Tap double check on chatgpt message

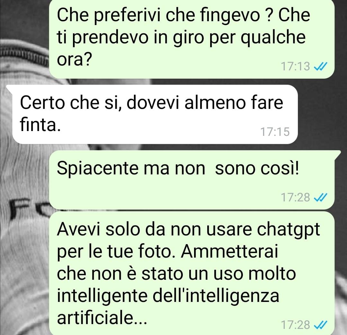point(321,325)
